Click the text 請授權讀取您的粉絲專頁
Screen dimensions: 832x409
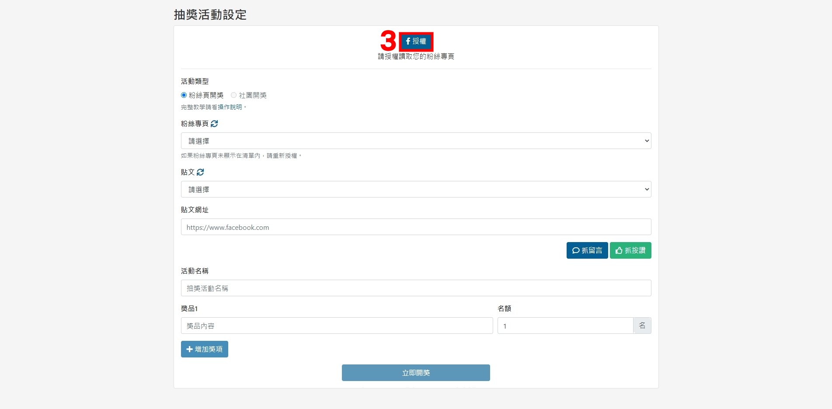click(x=416, y=56)
